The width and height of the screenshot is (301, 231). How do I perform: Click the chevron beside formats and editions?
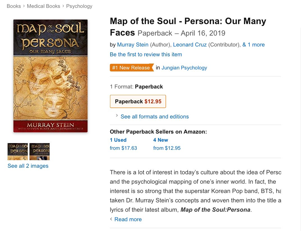point(117,116)
